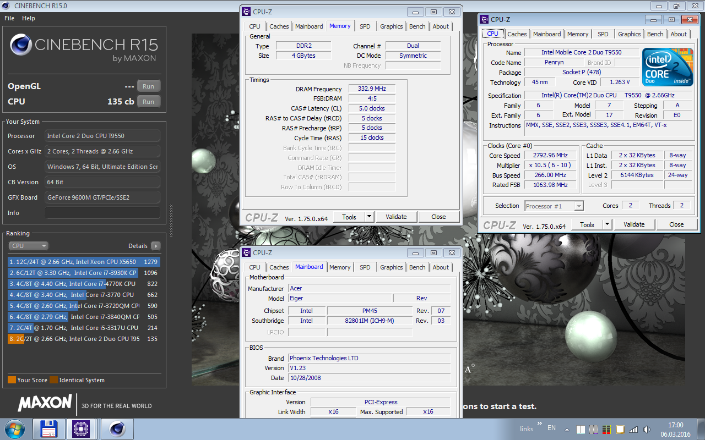
Task: Expand ranking Details arrow button
Action: [x=155, y=246]
